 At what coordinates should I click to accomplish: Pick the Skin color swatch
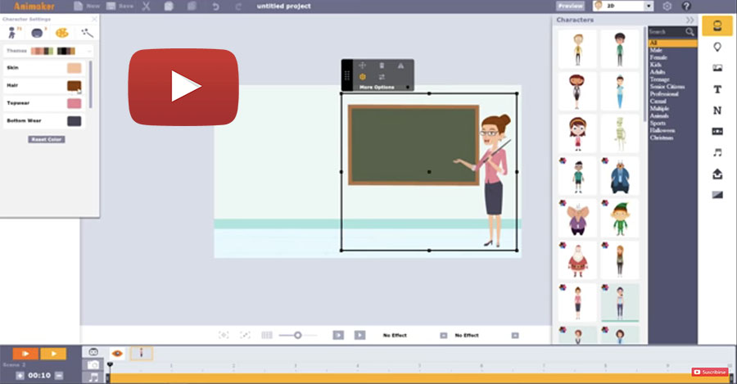point(74,68)
